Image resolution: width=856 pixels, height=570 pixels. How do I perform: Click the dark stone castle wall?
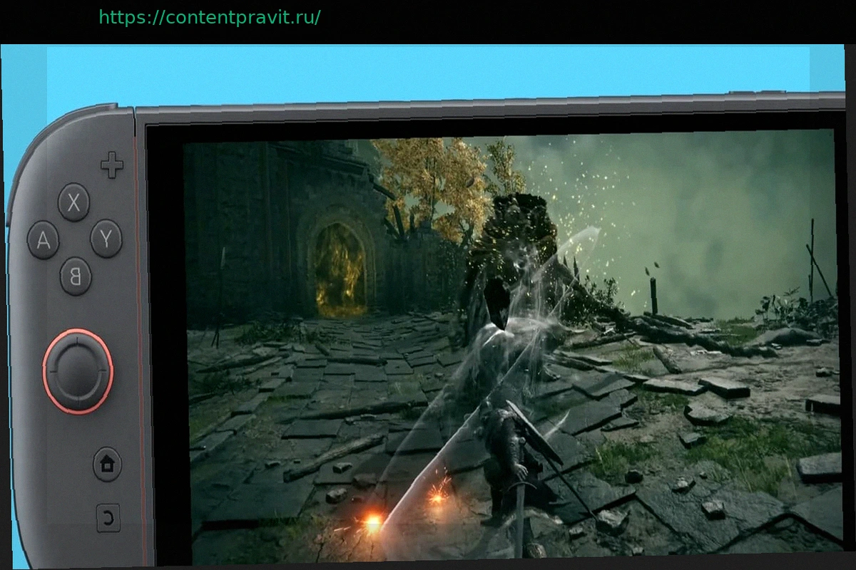click(243, 228)
